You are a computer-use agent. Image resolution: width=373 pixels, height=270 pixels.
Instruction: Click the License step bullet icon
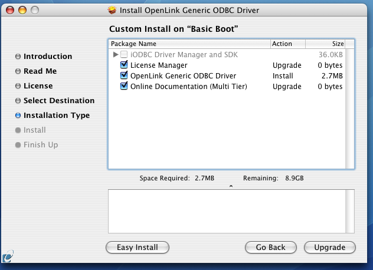coord(18,86)
